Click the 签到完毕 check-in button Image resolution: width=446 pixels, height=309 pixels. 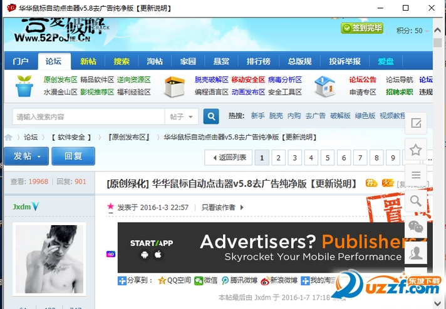pos(362,28)
